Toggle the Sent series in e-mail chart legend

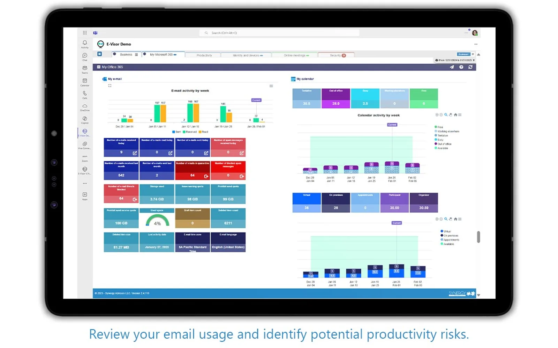(x=176, y=132)
